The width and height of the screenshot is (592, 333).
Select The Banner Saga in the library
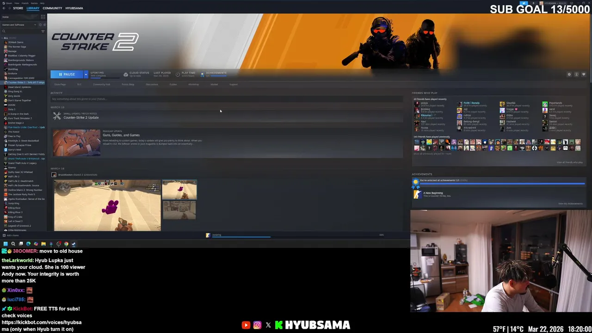[x=17, y=47]
